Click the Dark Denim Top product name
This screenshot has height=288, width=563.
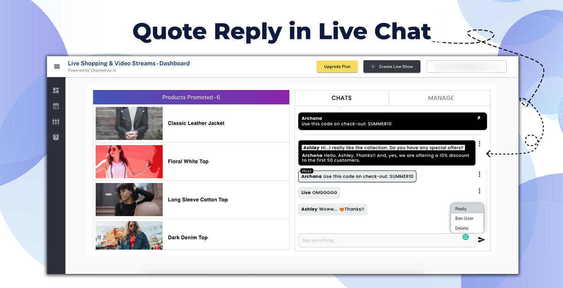coord(188,237)
